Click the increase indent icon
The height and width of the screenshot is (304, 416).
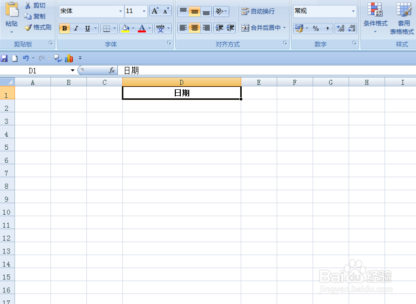(x=230, y=28)
